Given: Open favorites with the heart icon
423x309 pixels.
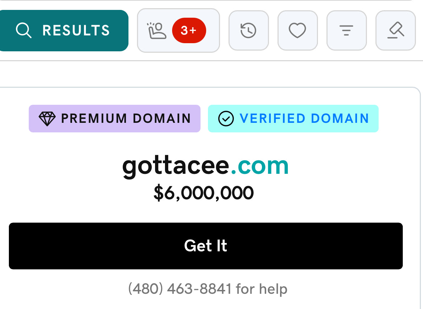Looking at the screenshot, I should (298, 30).
